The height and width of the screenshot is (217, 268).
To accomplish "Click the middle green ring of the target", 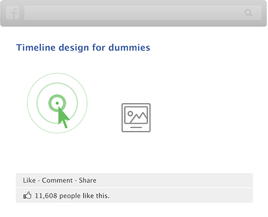I will [57, 83].
